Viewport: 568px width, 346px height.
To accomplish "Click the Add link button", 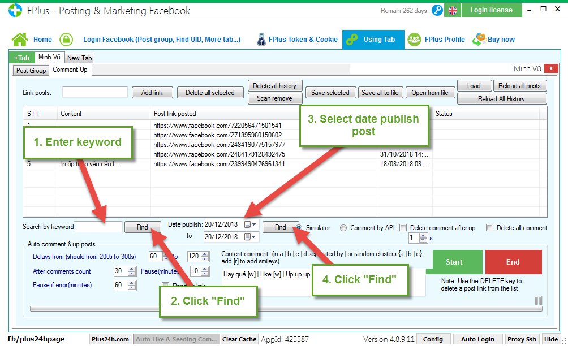I will [152, 93].
